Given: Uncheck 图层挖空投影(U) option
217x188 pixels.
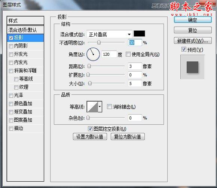Looking at the screenshot, I should pos(90,128).
